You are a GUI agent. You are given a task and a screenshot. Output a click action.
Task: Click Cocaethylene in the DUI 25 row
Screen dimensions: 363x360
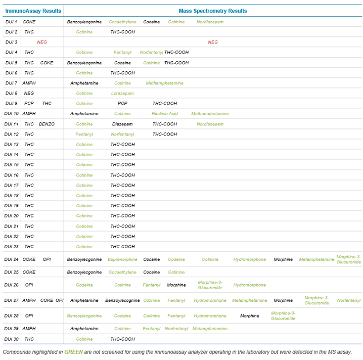coord(122,272)
